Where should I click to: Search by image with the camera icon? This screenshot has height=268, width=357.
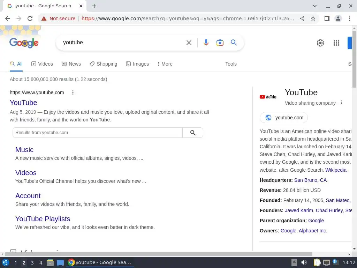click(x=220, y=43)
